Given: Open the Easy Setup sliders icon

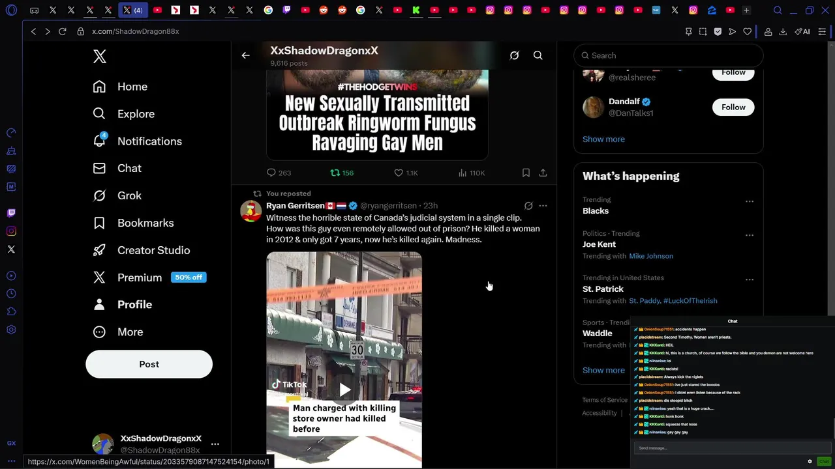Looking at the screenshot, I should coord(822,31).
